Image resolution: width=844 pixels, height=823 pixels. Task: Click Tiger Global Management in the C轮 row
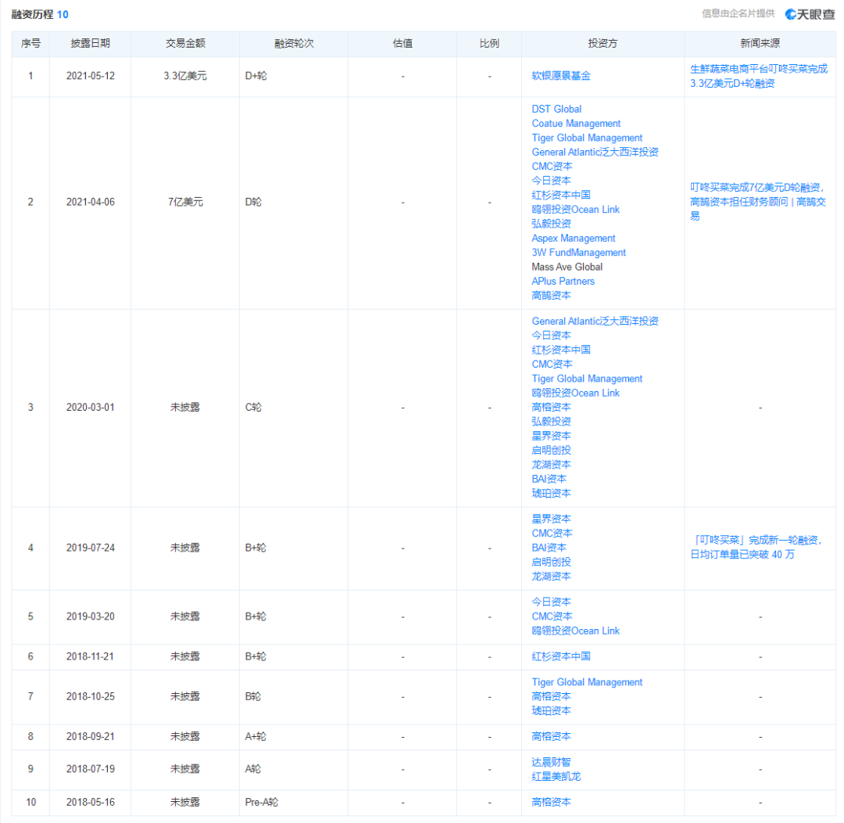point(587,379)
